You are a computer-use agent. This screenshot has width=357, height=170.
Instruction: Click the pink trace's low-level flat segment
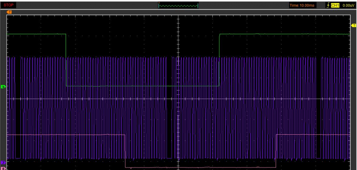point(200,167)
